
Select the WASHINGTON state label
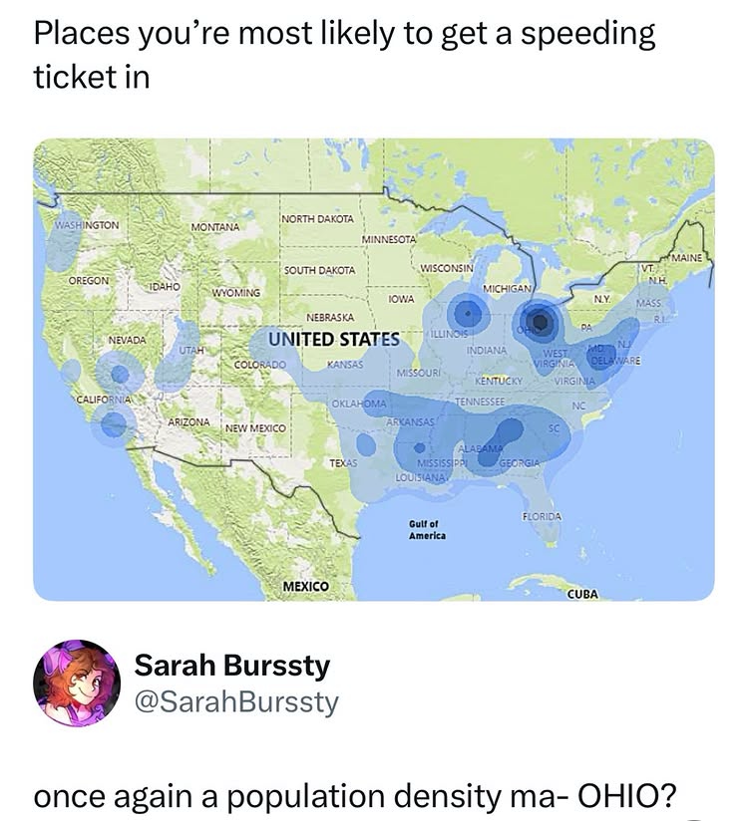[x=87, y=226]
